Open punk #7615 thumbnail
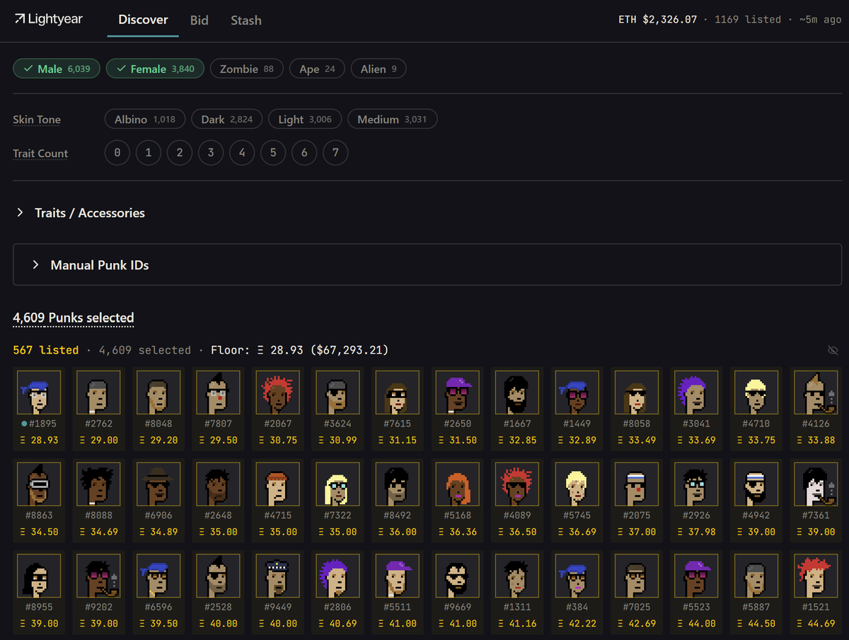This screenshot has height=640, width=849. pyautogui.click(x=398, y=392)
